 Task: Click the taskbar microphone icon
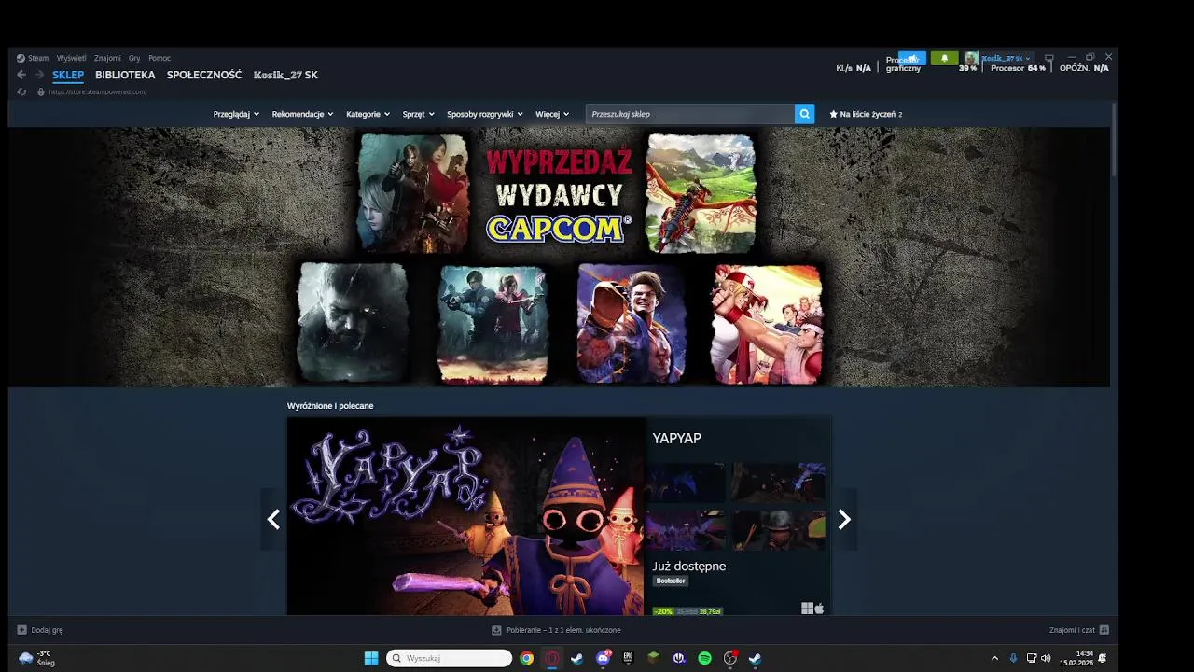coord(1013,658)
